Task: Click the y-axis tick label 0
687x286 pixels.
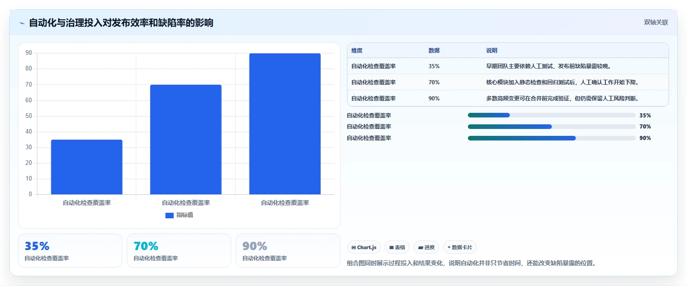Action: (x=30, y=194)
